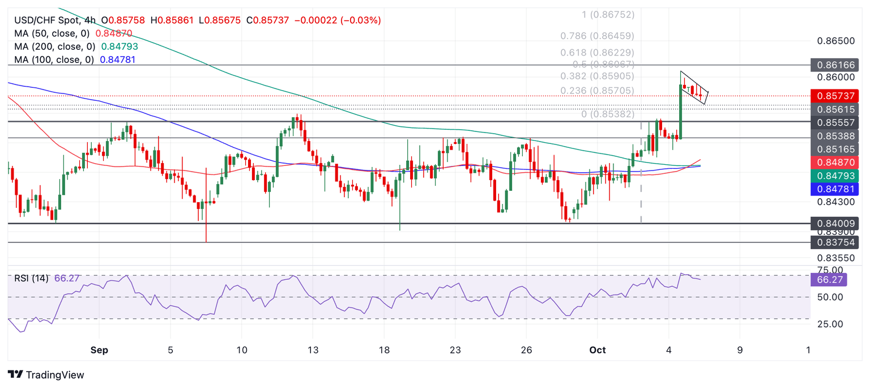Click the 0.86166 horizontal line price label
The height and width of the screenshot is (388, 870).
coord(835,65)
